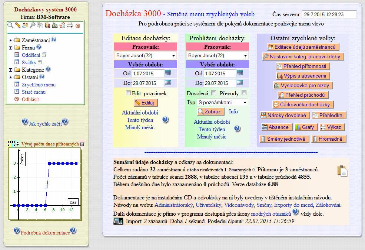Image resolution: width=365 pixels, height=250 pixels.
Task: Click the logout power icon in sidebar toolbar
Action: click(x=78, y=26)
